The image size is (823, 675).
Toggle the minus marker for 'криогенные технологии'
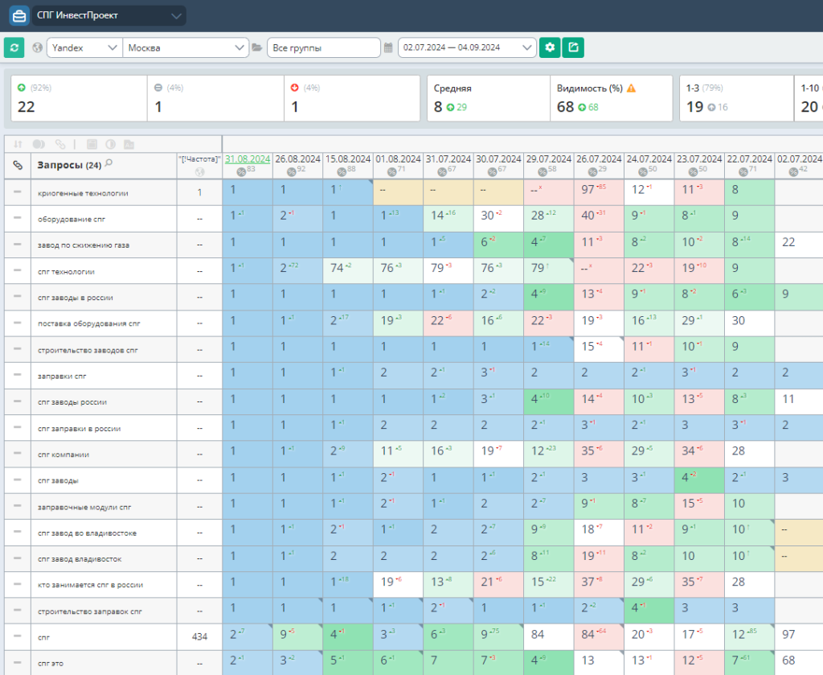(x=18, y=192)
